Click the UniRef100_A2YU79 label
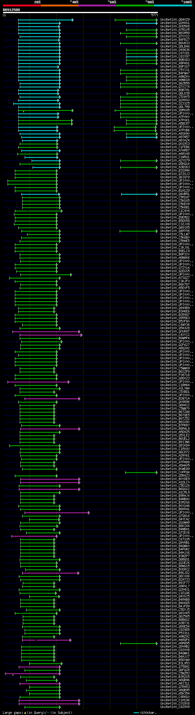The image size is (195, 715). pos(175,161)
